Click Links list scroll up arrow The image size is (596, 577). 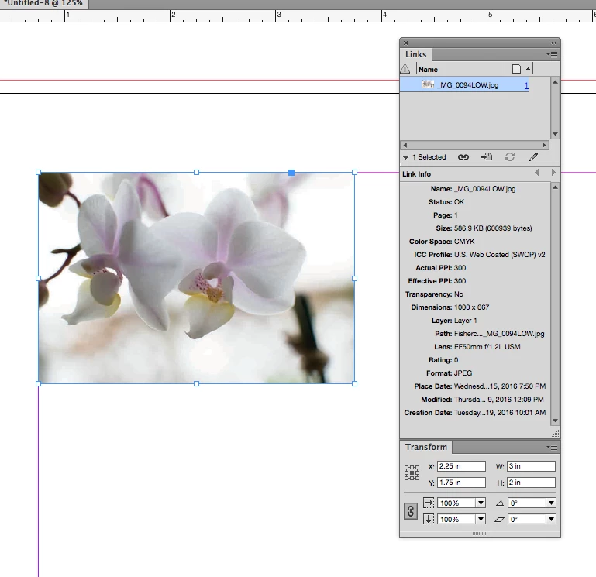point(555,82)
